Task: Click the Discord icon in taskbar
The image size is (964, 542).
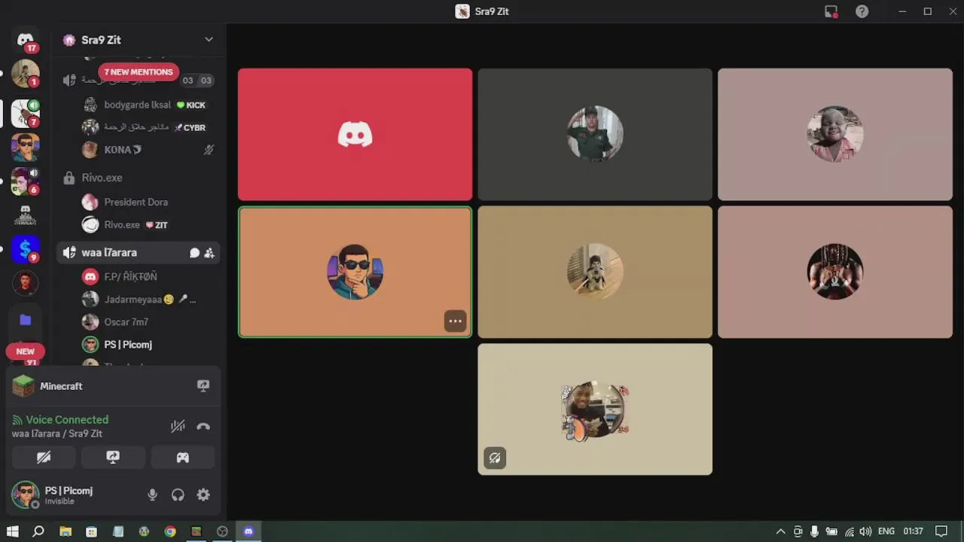Action: point(249,531)
